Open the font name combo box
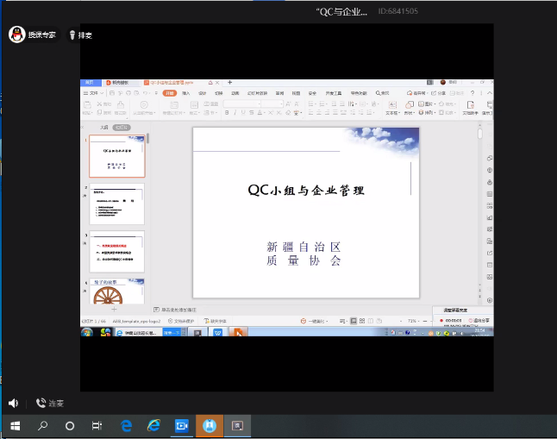 [x=241, y=103]
